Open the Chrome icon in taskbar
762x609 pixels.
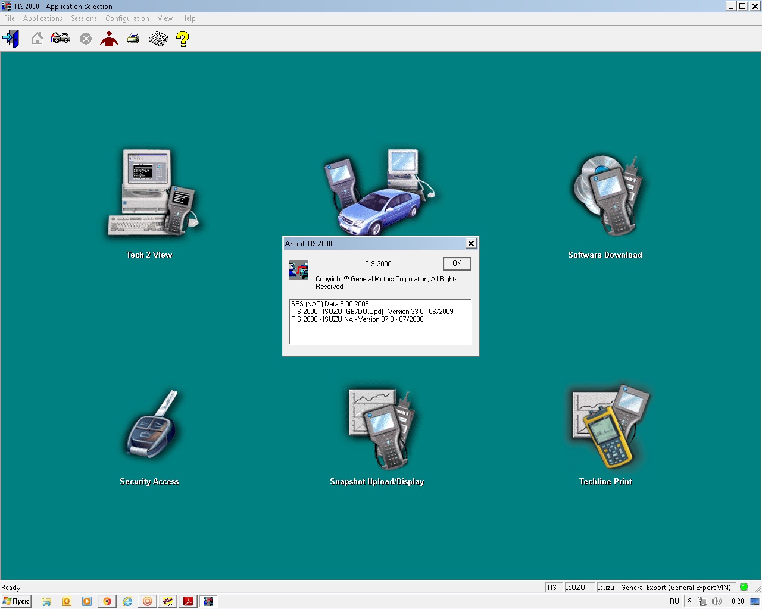coord(107,601)
